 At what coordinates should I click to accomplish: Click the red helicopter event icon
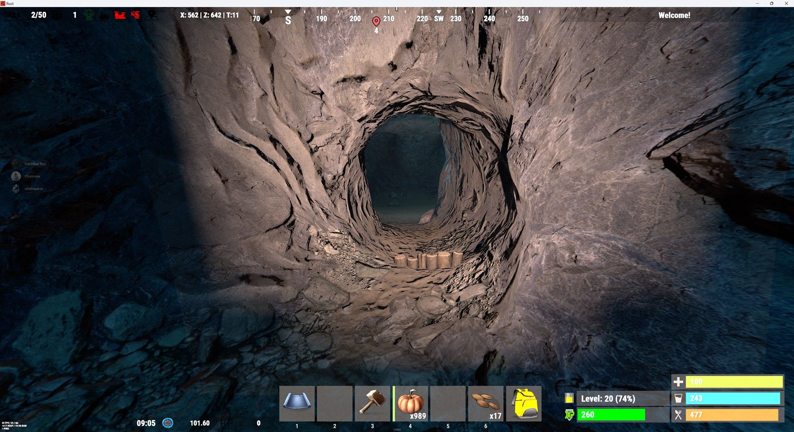tap(136, 15)
